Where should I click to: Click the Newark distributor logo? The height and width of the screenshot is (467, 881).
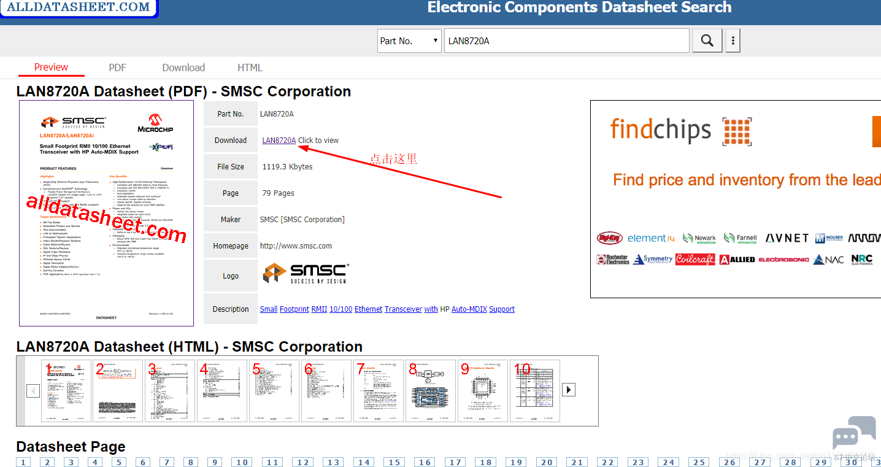699,238
